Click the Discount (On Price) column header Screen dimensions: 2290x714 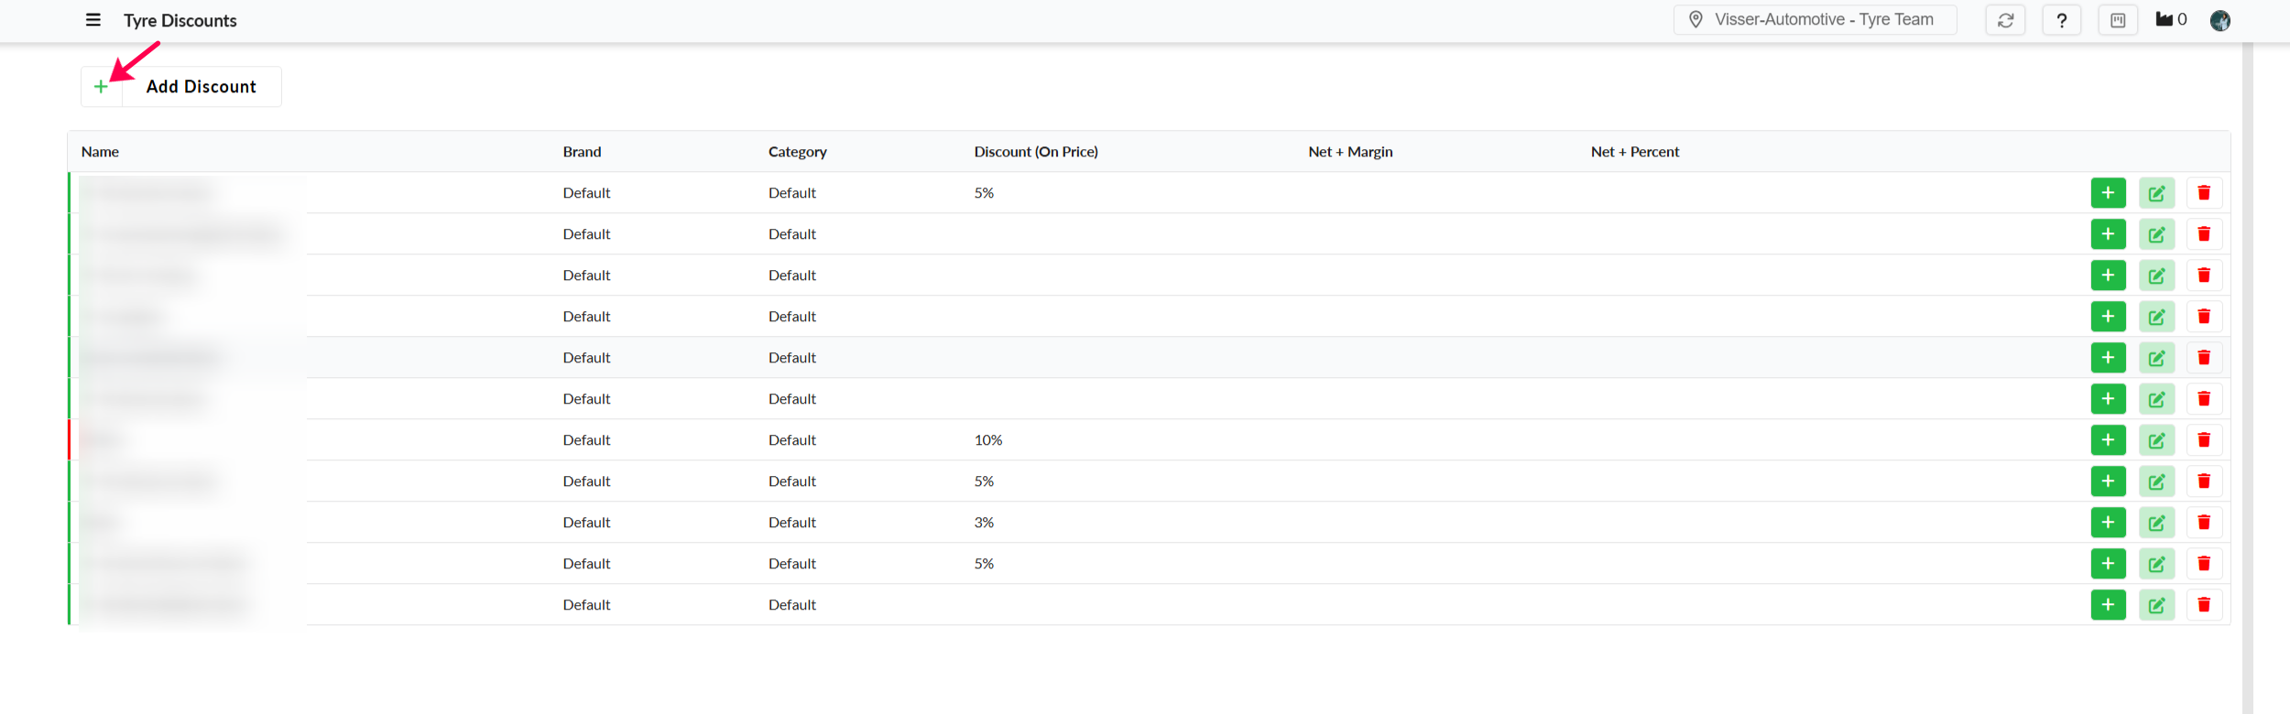coord(1035,152)
